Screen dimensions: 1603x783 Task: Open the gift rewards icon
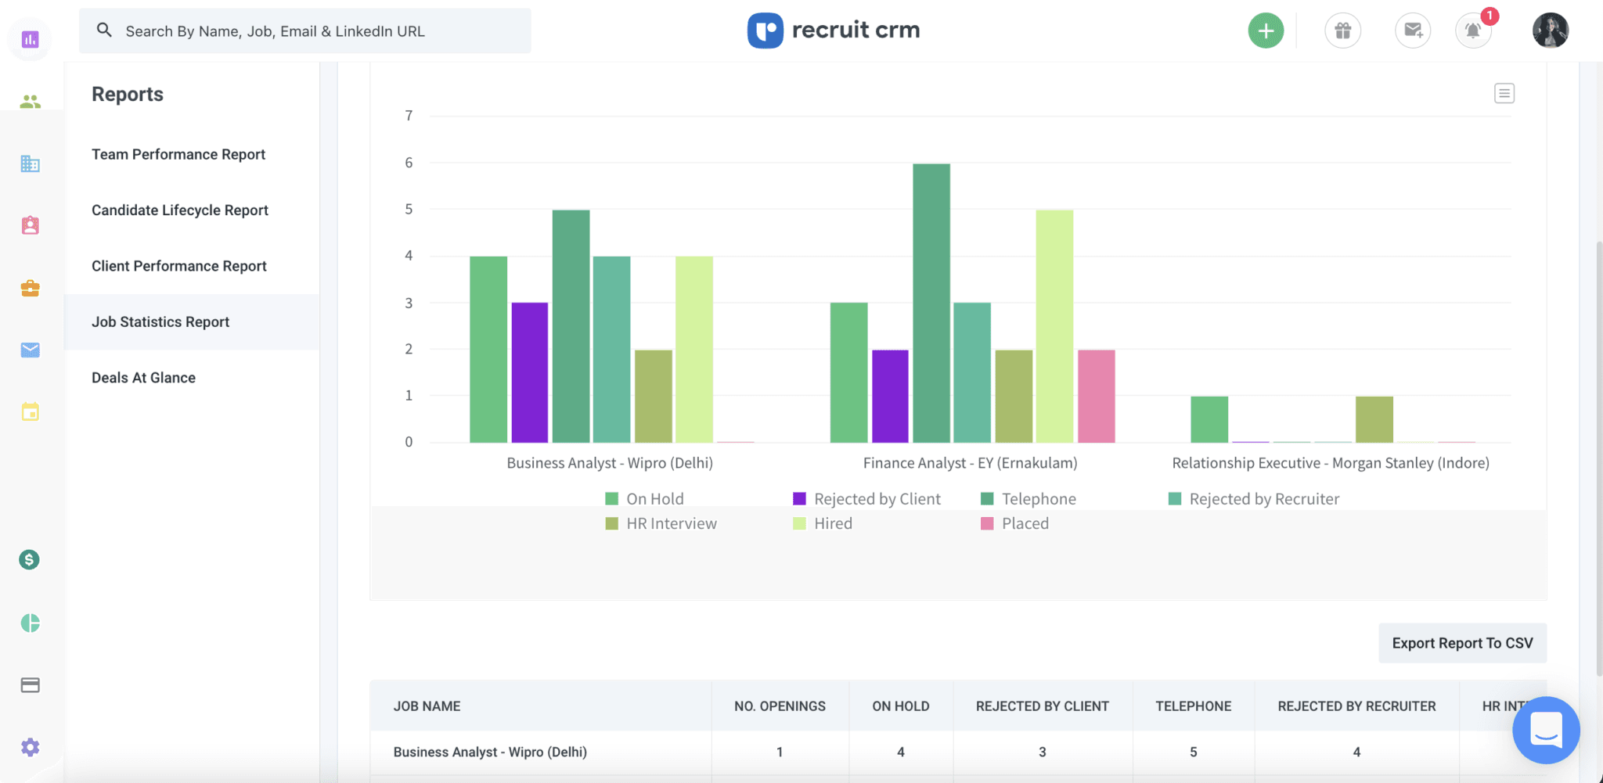pos(1342,31)
